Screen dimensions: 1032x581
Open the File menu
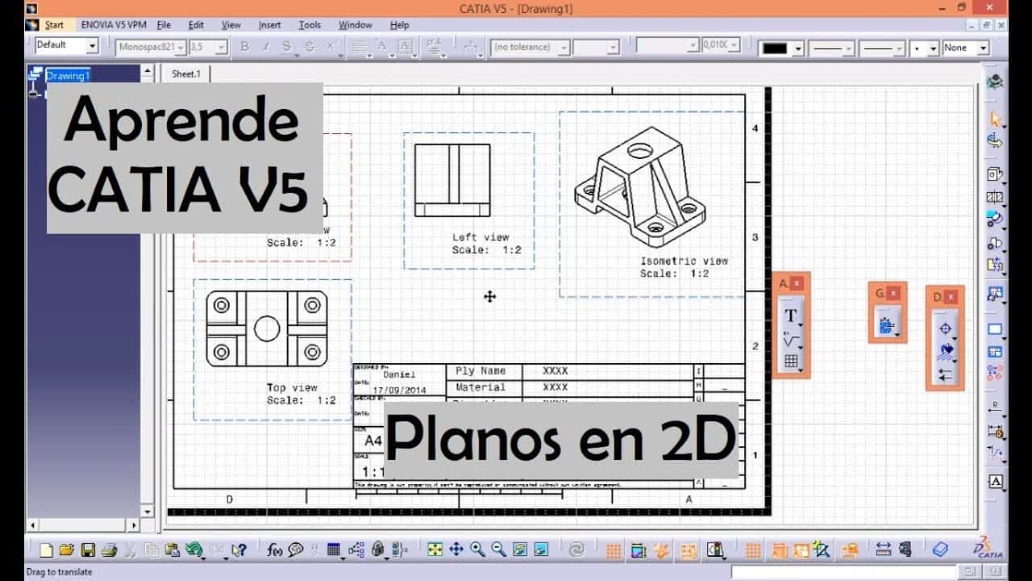pos(164,25)
